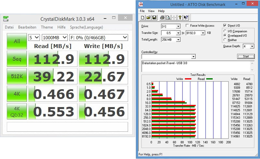
Task: Select the Neither radio button
Action: 225,40
